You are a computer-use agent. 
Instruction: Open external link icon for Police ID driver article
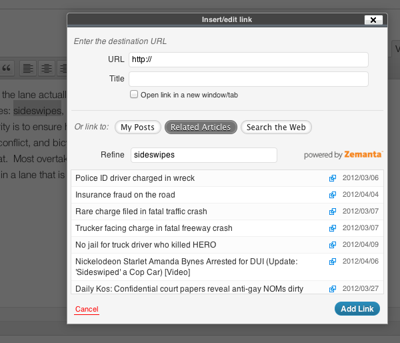click(333, 178)
